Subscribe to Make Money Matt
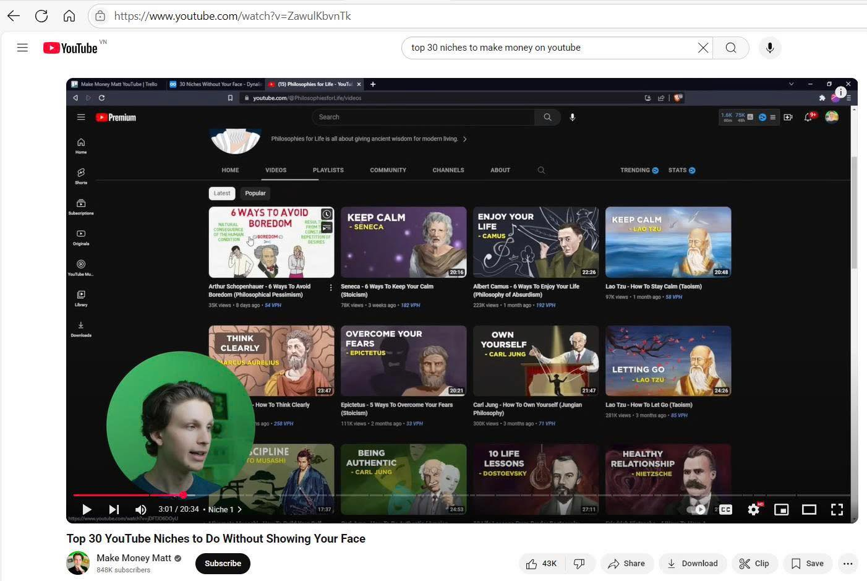This screenshot has width=867, height=581. [223, 563]
